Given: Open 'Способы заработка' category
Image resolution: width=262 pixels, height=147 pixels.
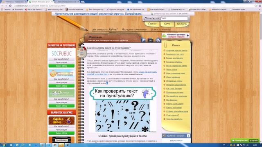Looking at the screenshot, I should (x=174, y=119).
